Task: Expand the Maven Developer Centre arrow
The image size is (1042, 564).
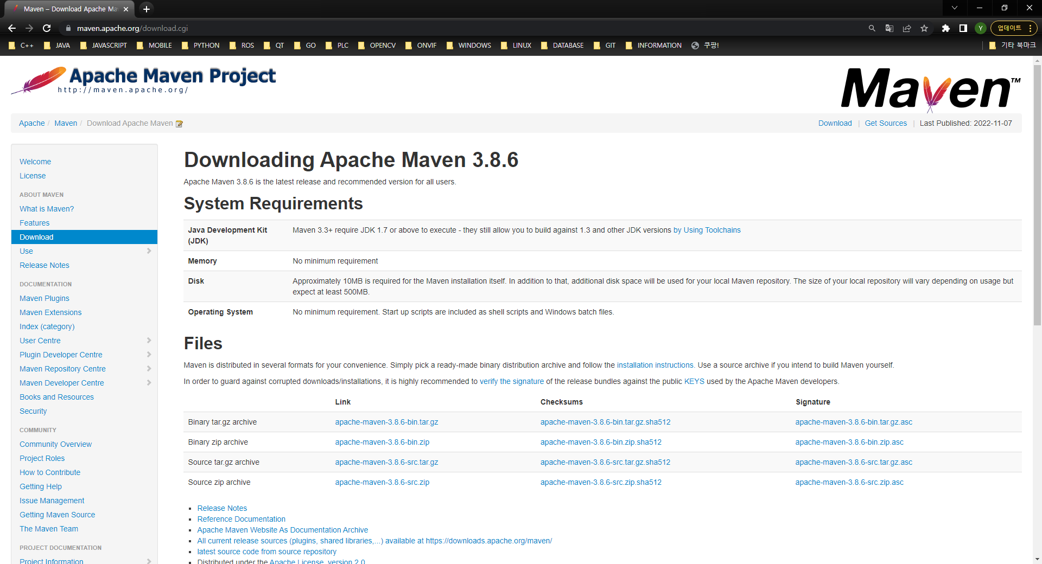Action: (x=149, y=383)
